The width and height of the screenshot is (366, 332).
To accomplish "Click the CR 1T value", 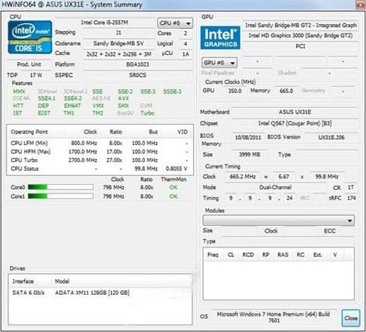I will click(x=350, y=188).
